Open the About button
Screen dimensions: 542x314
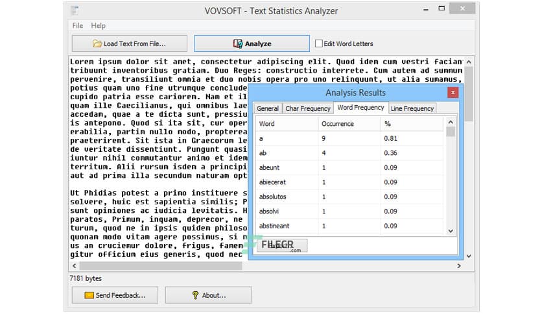[208, 295]
